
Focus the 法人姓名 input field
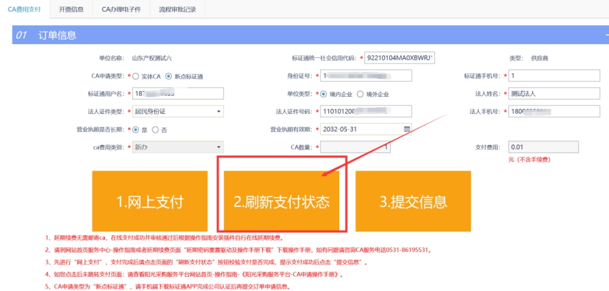[x=553, y=94]
